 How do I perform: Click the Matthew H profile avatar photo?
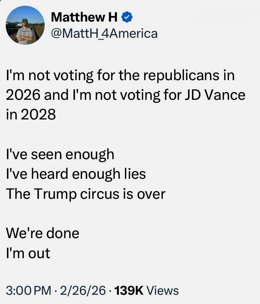pos(25,25)
